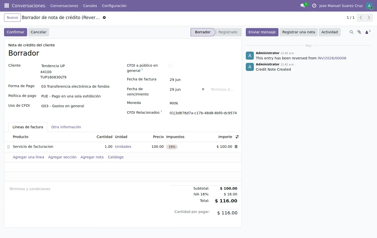Create a new record with Nuevo
Viewport: 377px width, 238px height.
click(12, 18)
